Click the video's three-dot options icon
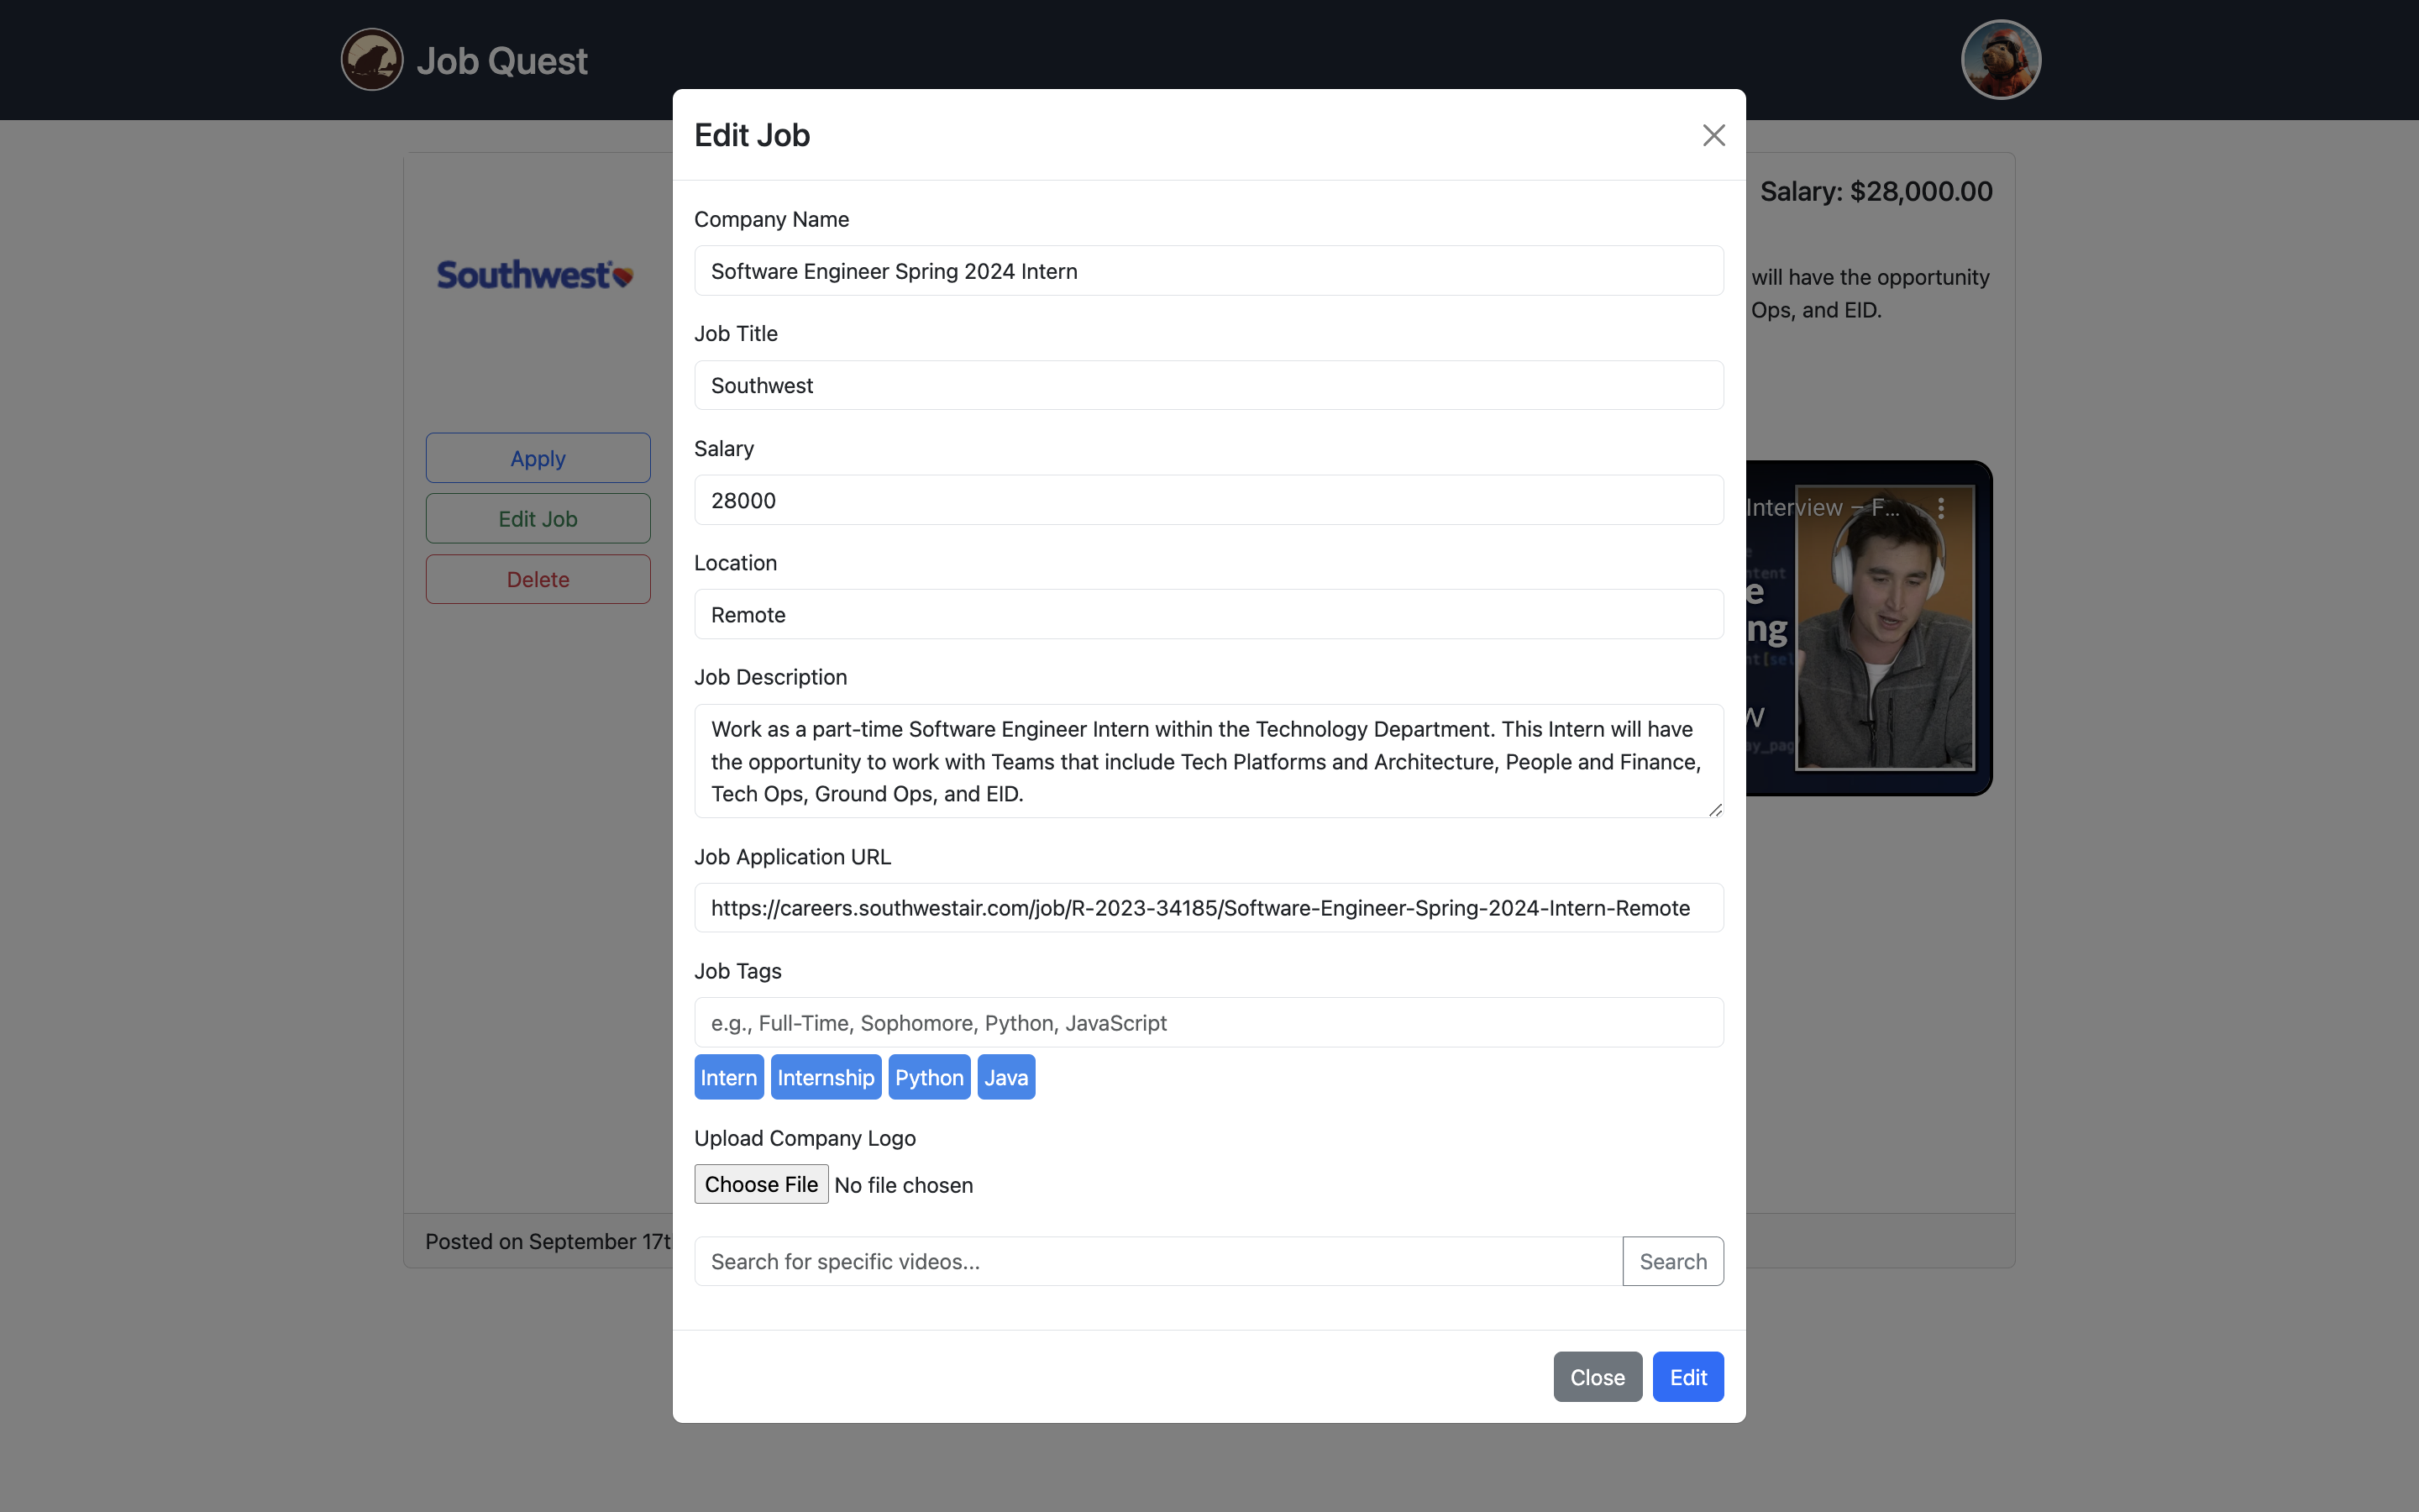The image size is (2419, 1512). [x=1941, y=508]
